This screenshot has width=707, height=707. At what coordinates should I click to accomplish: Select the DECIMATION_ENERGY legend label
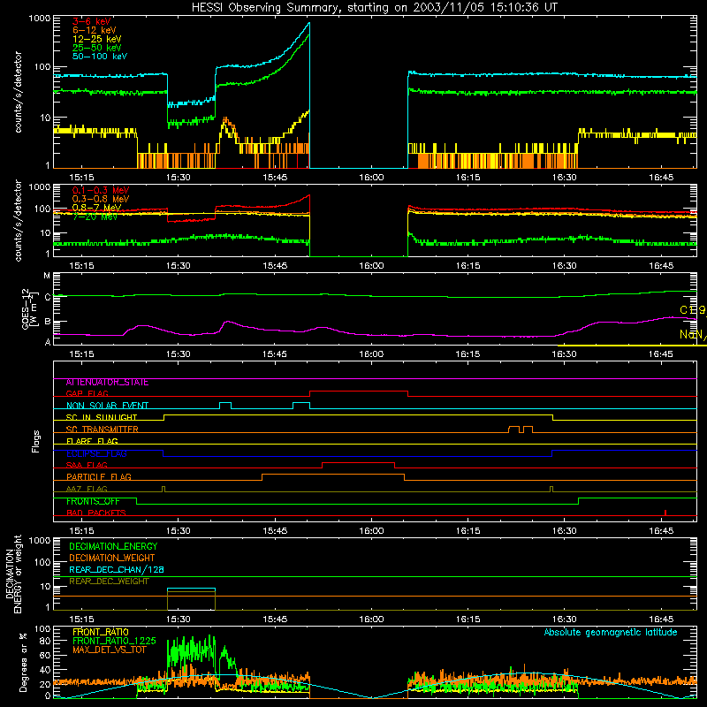click(x=113, y=546)
